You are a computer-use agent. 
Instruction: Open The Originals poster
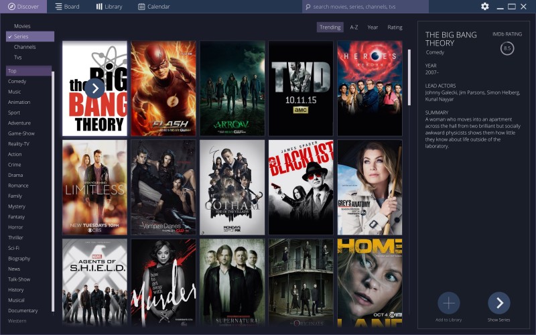pyautogui.click(x=301, y=283)
